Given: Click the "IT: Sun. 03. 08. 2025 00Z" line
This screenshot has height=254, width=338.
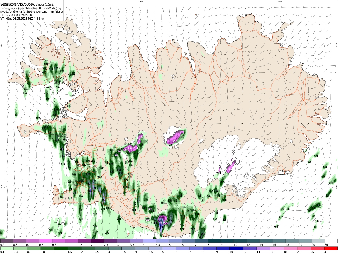Looking at the screenshot, I should coord(17,15).
